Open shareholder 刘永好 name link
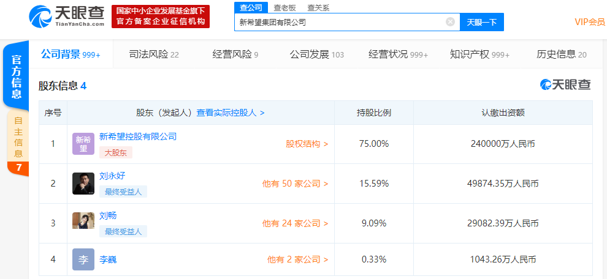Screen dimensions: 607x279 pyautogui.click(x=112, y=176)
